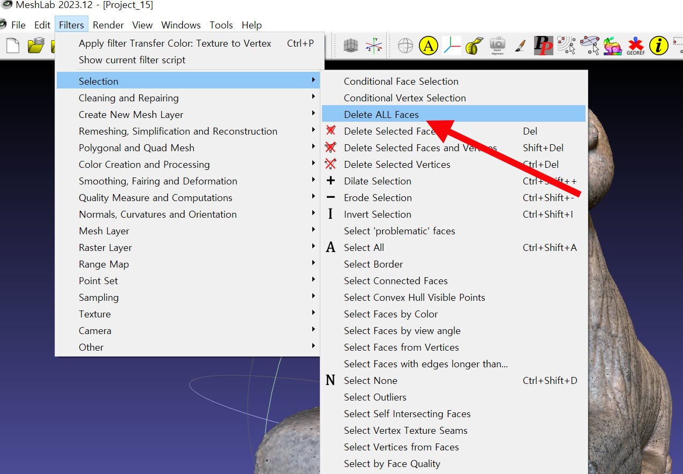Image resolution: width=683 pixels, height=474 pixels.
Task: Open the rainbow bunny quality mapper
Action: (x=612, y=46)
